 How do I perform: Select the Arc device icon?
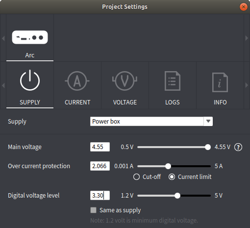pos(30,37)
